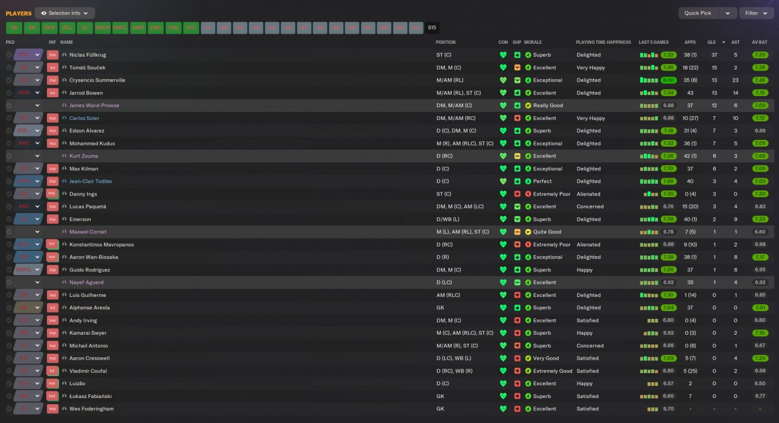Click morale icon for Jean-Clair Todibo
Screen dimensions: 779x423
click(528, 181)
